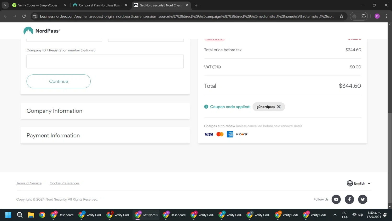
Task: Open the English language dropdown
Action: tap(362, 183)
